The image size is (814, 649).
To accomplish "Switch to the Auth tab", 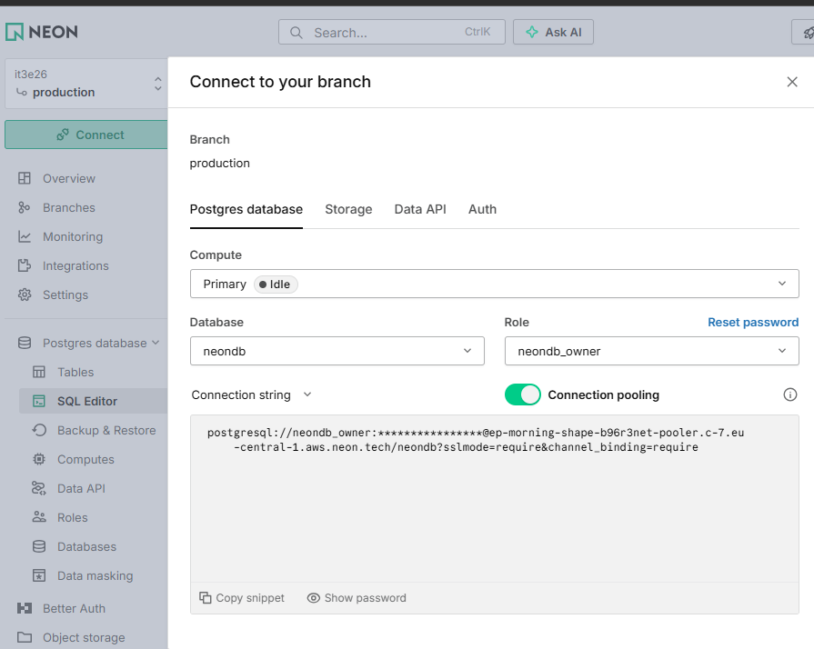I will click(x=482, y=209).
